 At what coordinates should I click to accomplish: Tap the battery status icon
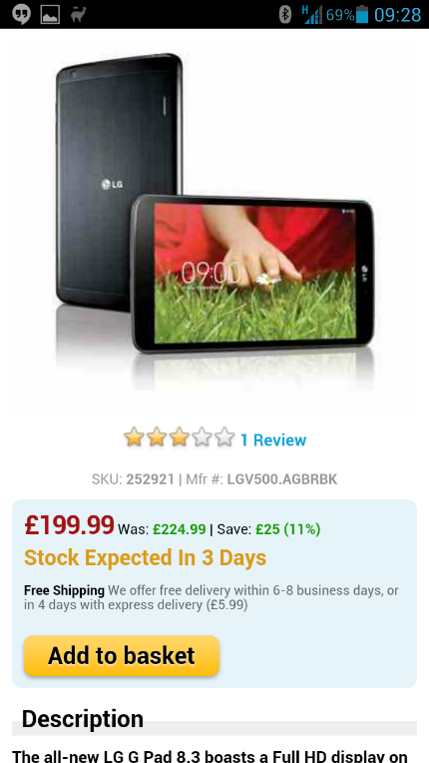click(362, 14)
